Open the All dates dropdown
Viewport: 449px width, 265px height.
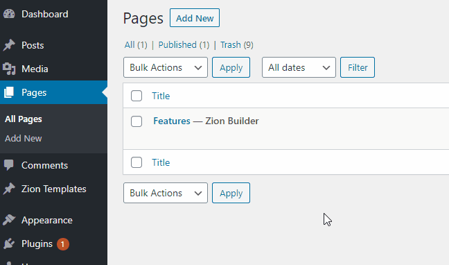click(x=299, y=67)
